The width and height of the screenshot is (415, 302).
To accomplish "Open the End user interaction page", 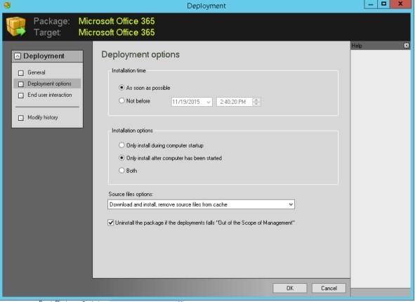I will pyautogui.click(x=50, y=95).
